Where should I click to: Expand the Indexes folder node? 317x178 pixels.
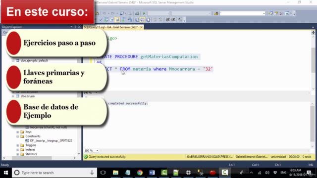[x=18, y=149]
